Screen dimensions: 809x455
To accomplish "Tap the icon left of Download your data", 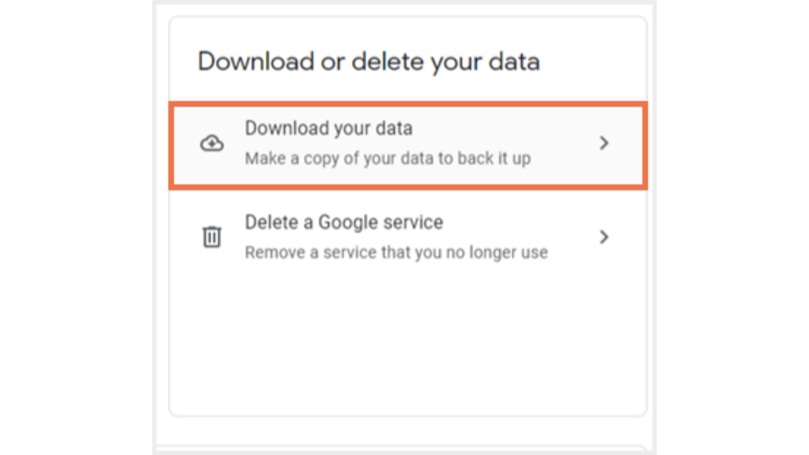I will (x=212, y=143).
